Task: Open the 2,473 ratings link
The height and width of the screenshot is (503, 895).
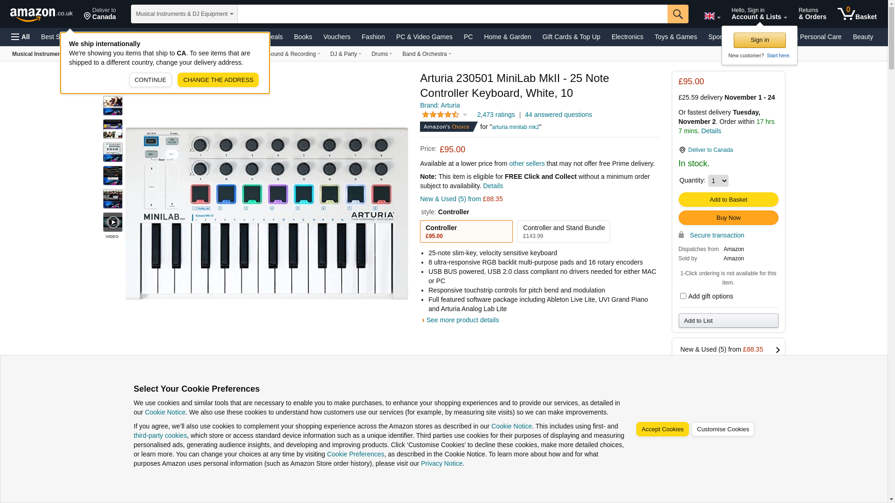Action: tap(496, 115)
